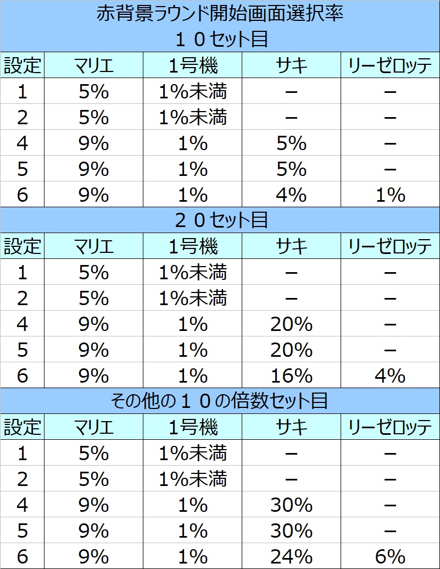Click the 赤背景ラウンド開始画面選択率 title
The height and width of the screenshot is (569, 440).
point(220,13)
